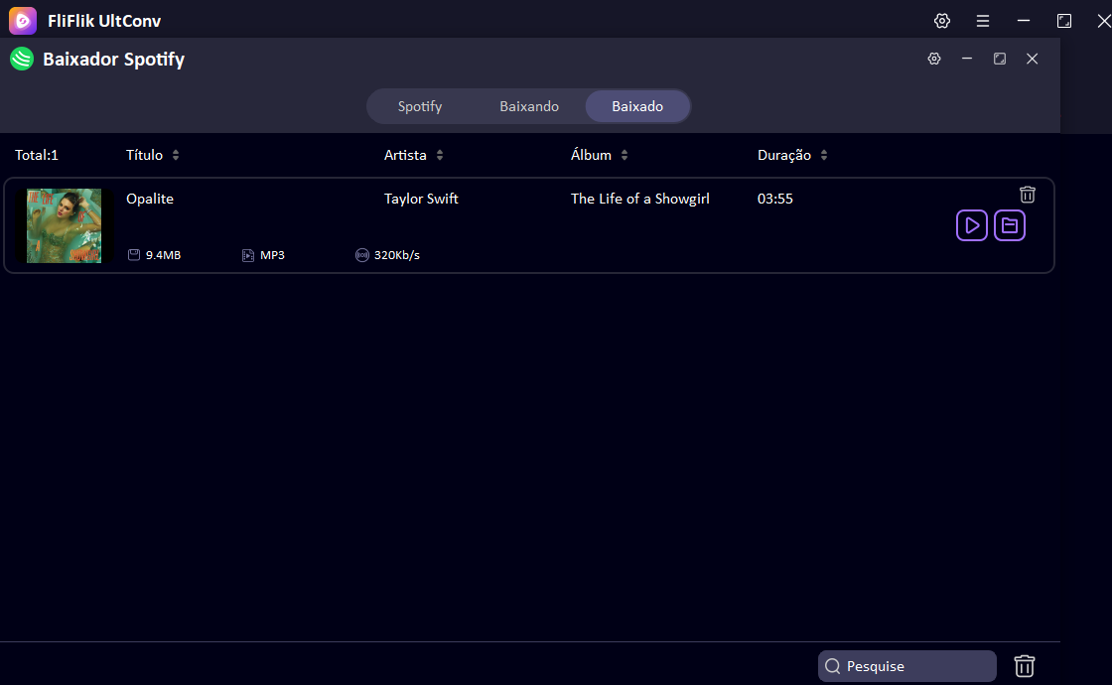Click the Pesquise search field
The image size is (1112, 685).
coord(913,666)
